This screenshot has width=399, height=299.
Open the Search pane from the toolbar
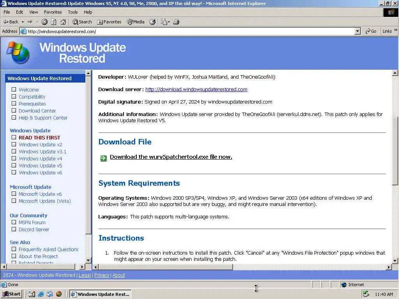tap(82, 22)
